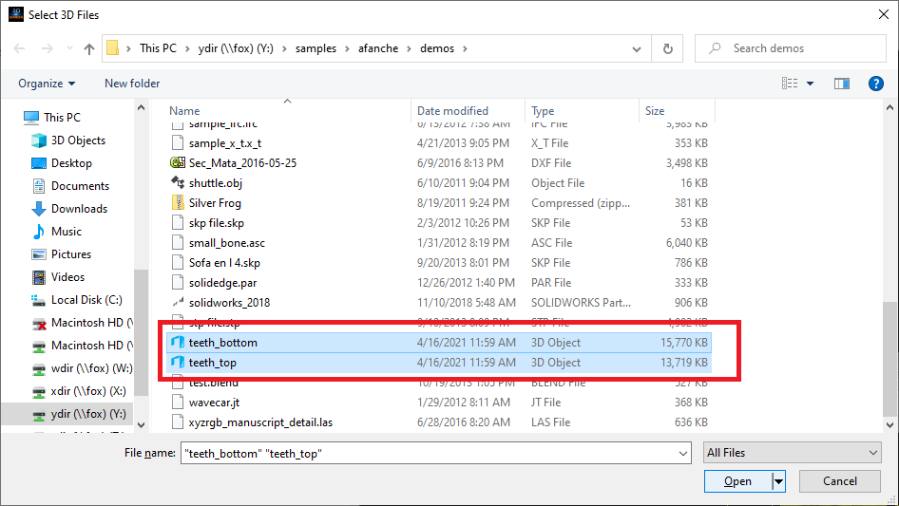899x506 pixels.
Task: Select the Sec_Mata_2016-05-25 DXF file icon
Action: (177, 163)
